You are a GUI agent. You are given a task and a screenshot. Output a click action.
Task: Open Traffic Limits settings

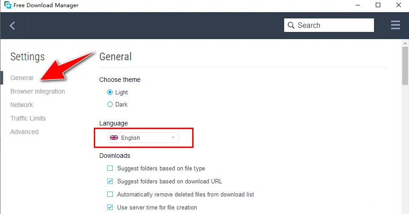tap(28, 118)
